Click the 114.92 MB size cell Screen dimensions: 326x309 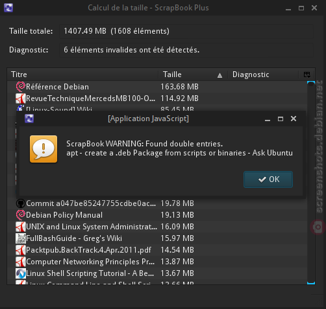coord(179,98)
